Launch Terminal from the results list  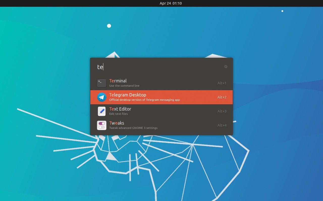pyautogui.click(x=161, y=83)
